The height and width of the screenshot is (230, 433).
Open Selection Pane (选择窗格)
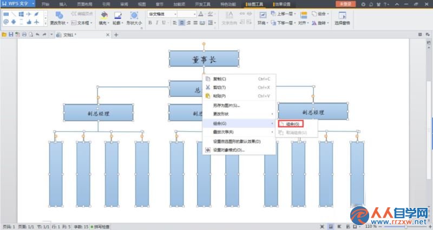(x=342, y=18)
